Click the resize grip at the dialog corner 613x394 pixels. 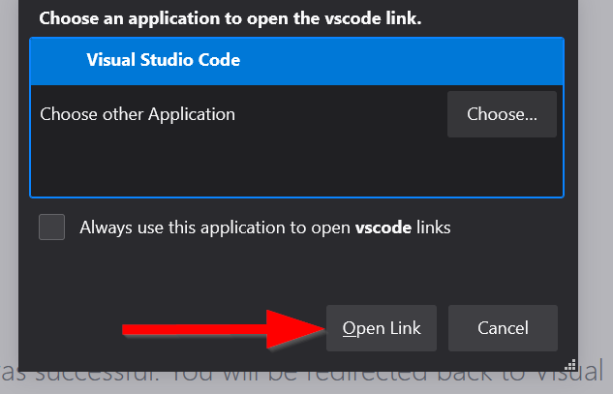pyautogui.click(x=570, y=365)
